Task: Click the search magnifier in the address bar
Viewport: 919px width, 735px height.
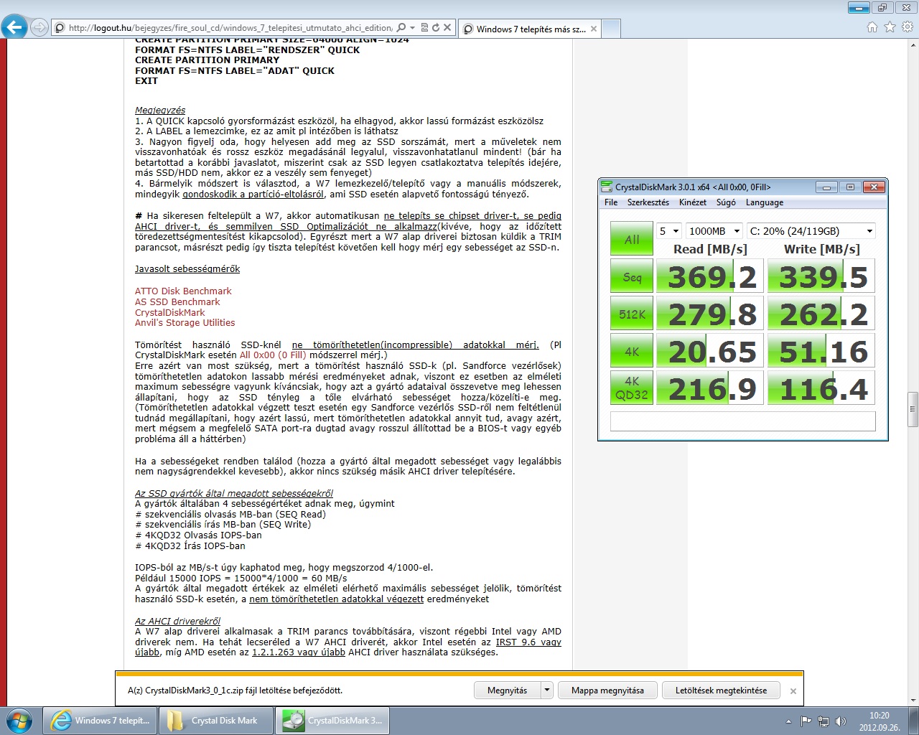Action: (x=401, y=28)
